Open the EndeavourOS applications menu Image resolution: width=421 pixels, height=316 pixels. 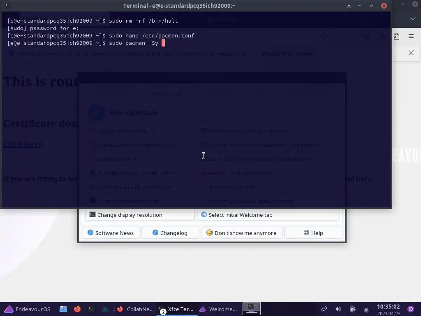pos(28,309)
